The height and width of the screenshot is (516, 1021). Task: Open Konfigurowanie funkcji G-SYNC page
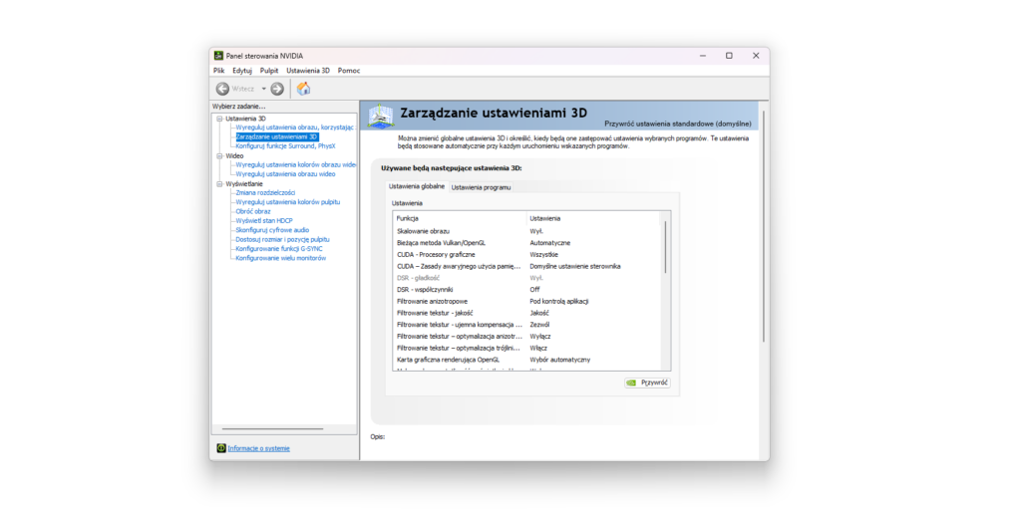coord(279,249)
